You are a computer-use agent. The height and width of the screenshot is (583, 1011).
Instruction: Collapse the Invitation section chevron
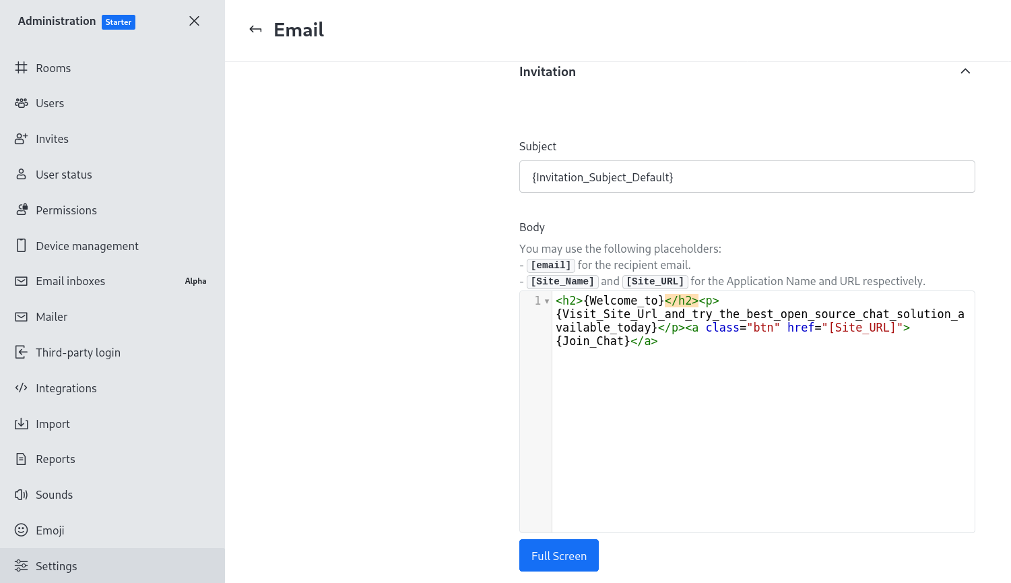(x=965, y=71)
